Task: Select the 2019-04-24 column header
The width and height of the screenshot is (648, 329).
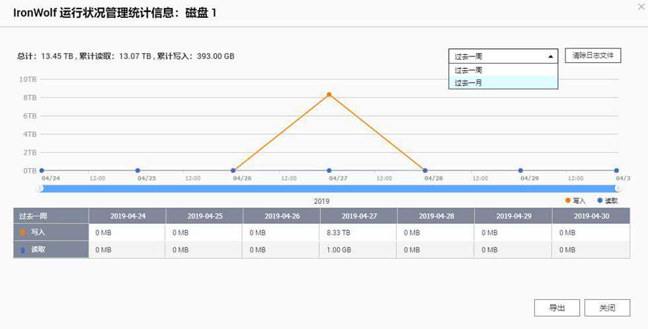Action: tap(127, 216)
